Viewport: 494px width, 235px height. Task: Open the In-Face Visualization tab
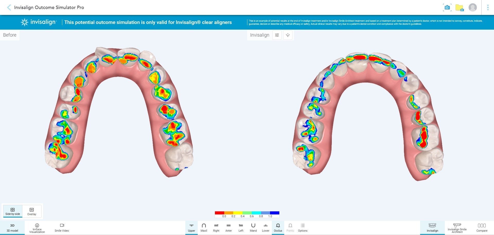point(37,228)
